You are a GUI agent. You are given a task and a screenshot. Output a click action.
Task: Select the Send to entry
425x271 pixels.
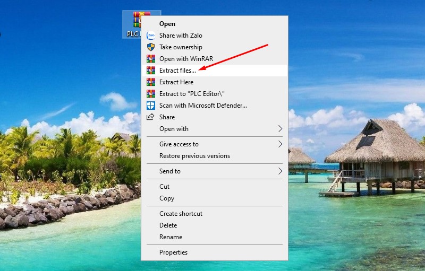point(215,171)
